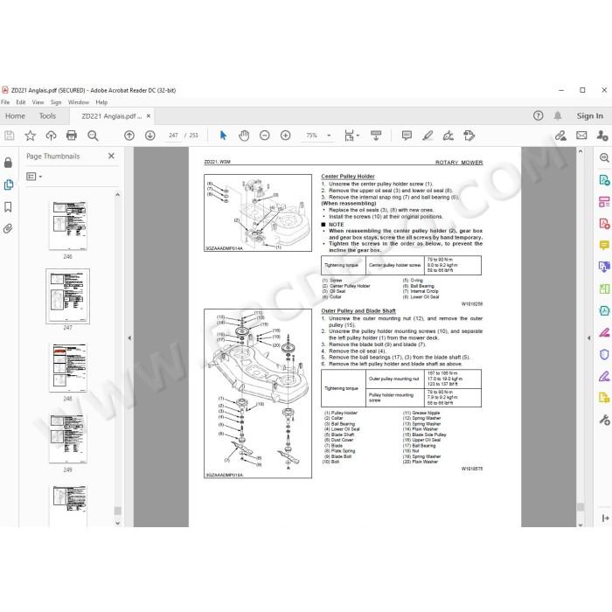612x612 pixels.
Task: Click the document vertical scrollbar thumb
Action: (x=581, y=506)
